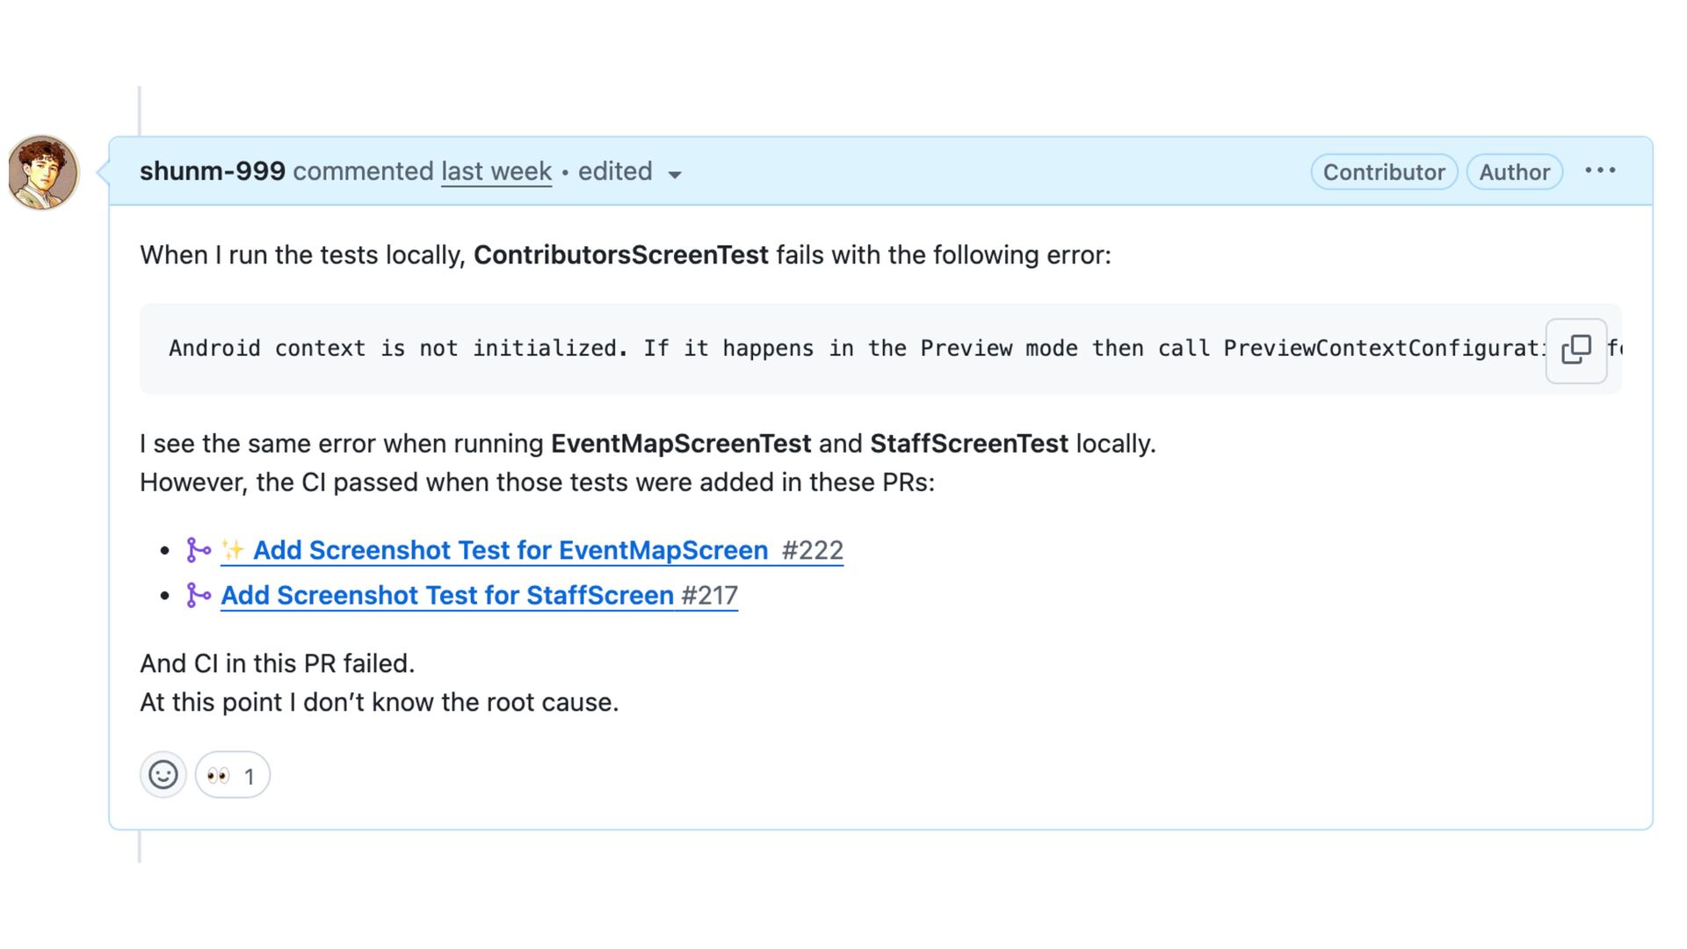
Task: Click the #222 pull request number
Action: tap(813, 550)
